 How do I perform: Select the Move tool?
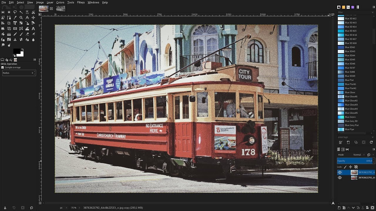tap(33, 18)
